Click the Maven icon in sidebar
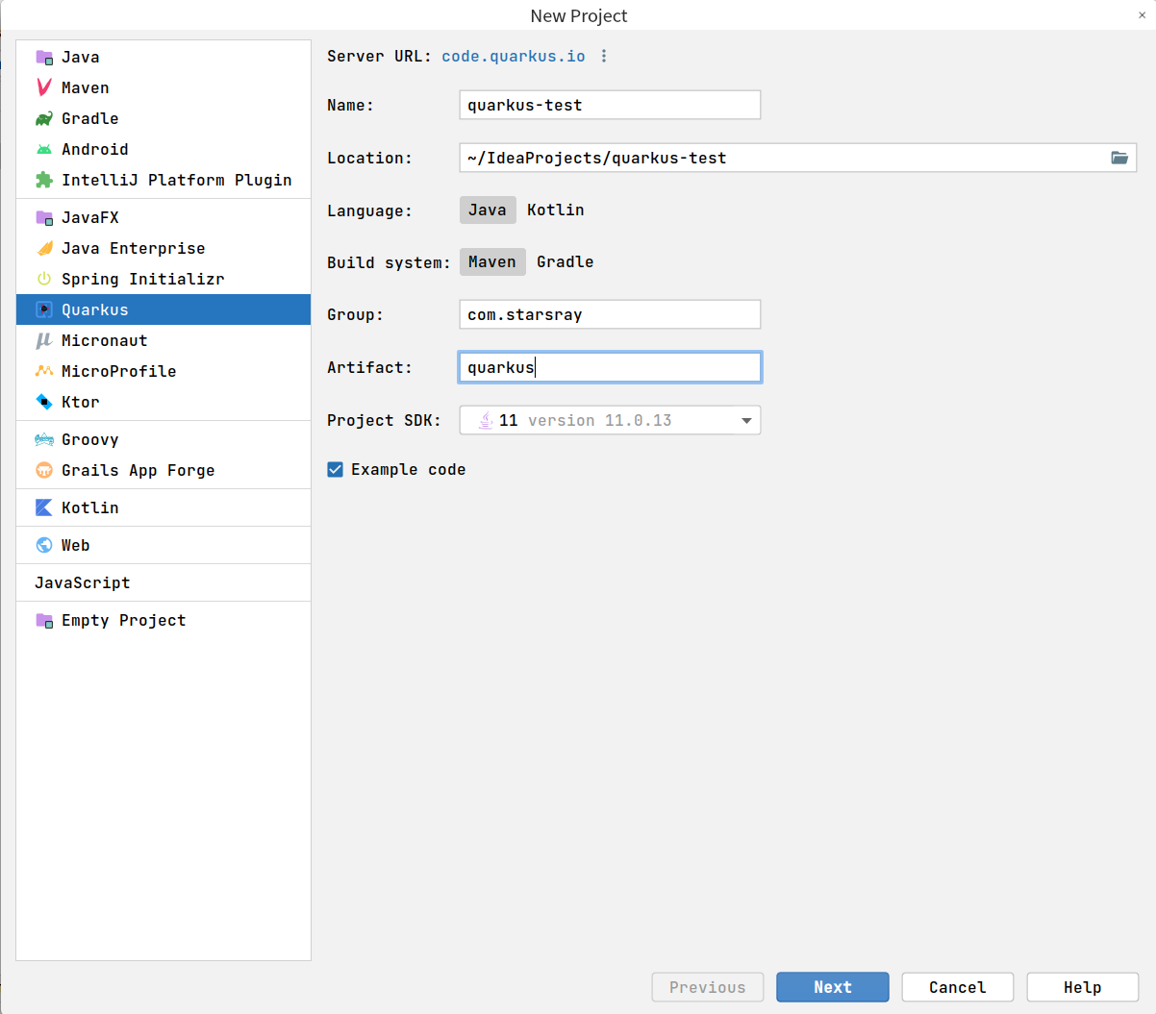 click(x=44, y=87)
